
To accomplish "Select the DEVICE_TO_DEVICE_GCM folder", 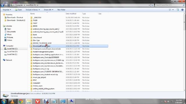I will click(x=42, y=43).
